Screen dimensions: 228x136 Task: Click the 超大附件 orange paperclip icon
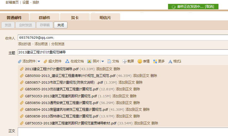coord(46,61)
